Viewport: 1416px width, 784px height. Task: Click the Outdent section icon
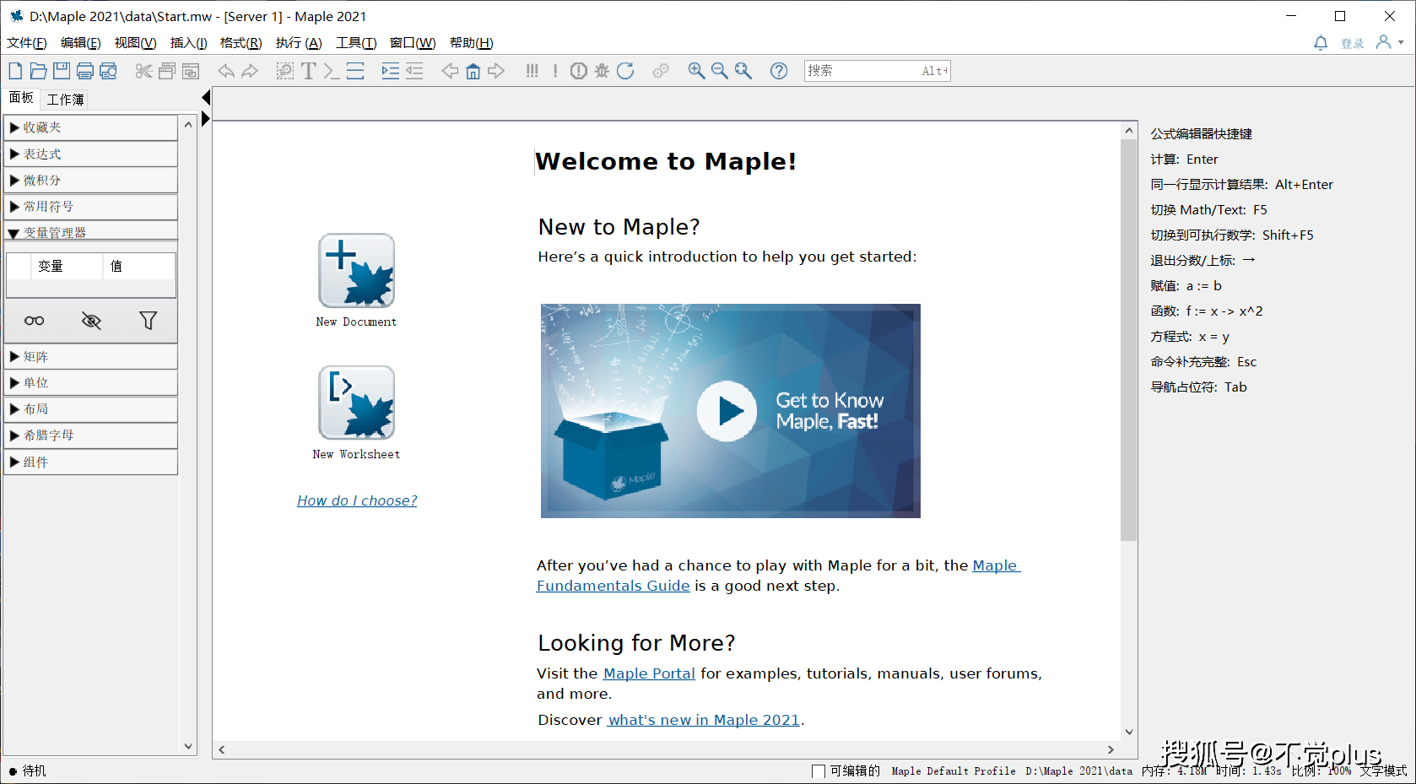[414, 71]
